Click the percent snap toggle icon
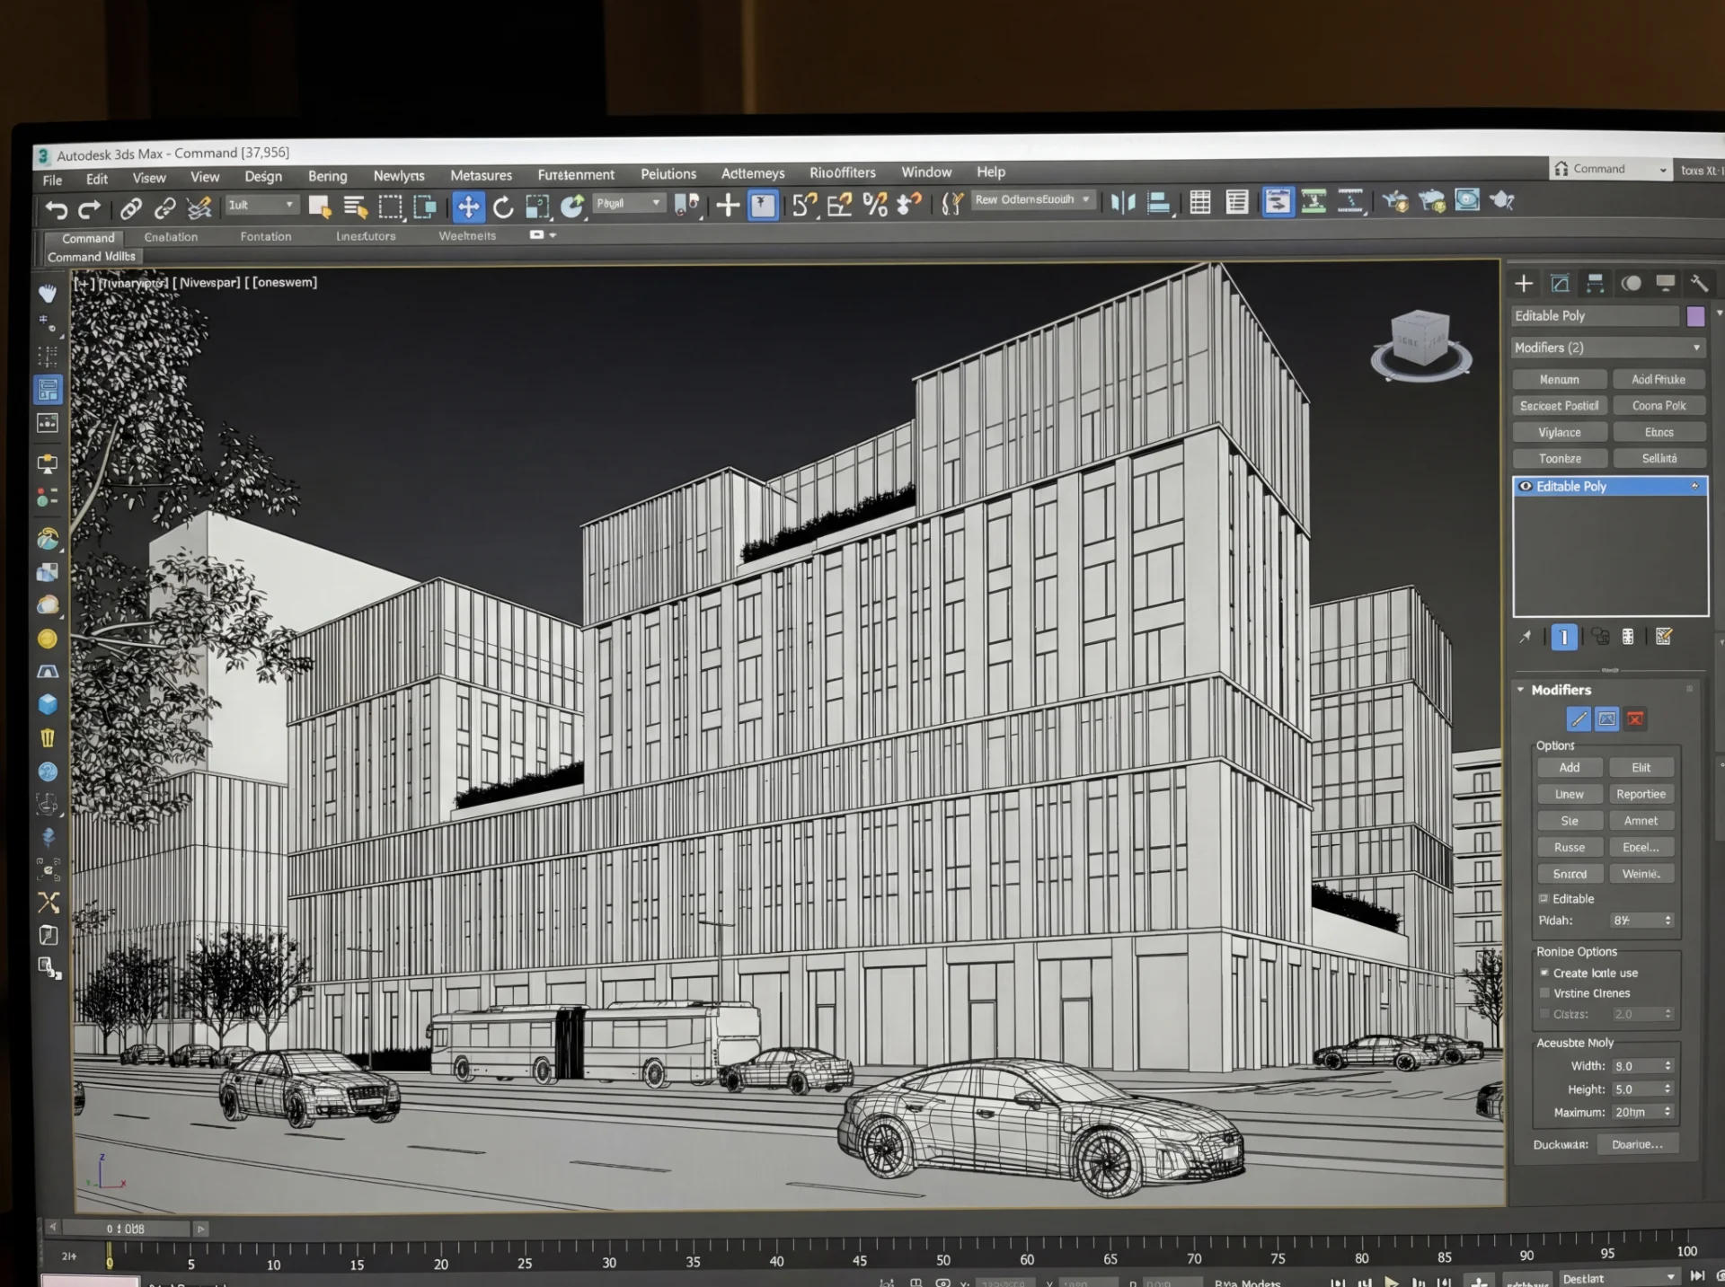 pyautogui.click(x=875, y=205)
